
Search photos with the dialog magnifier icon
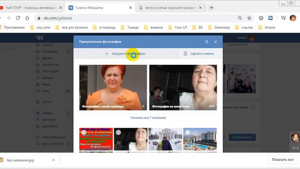click(x=207, y=42)
